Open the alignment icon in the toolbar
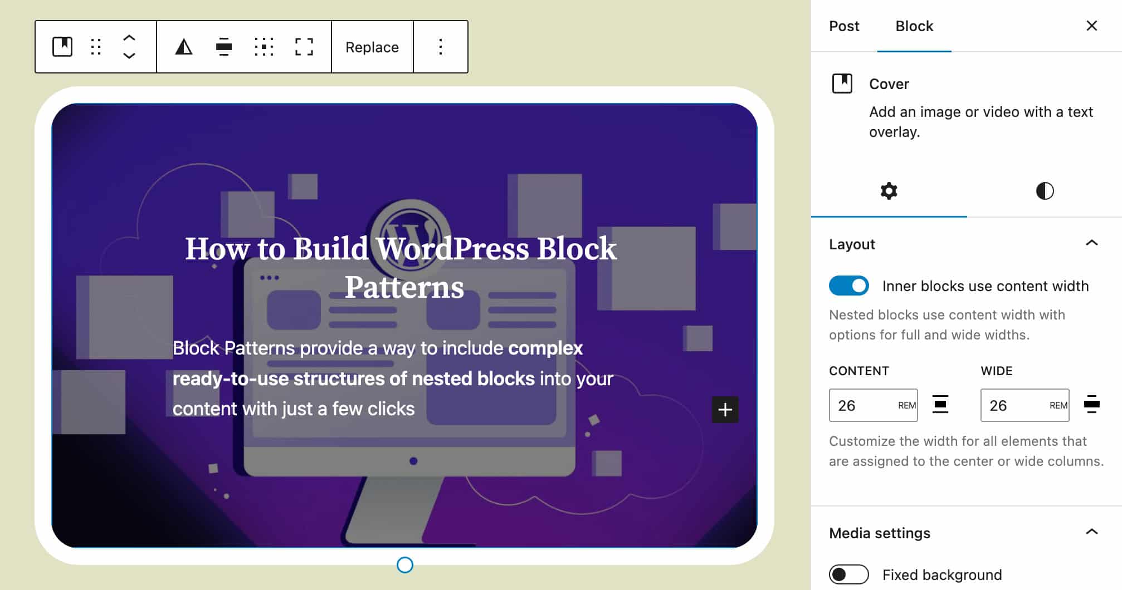This screenshot has width=1122, height=590. 223,47
